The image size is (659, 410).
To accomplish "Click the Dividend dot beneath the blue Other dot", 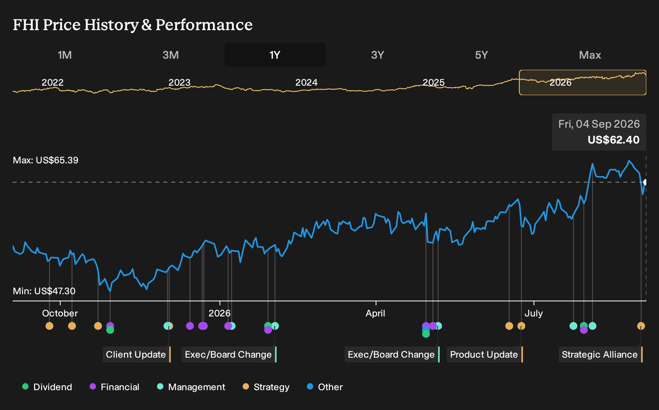I will (426, 334).
